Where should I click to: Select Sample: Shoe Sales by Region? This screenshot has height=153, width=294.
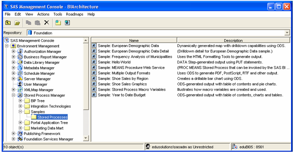coord(123,78)
